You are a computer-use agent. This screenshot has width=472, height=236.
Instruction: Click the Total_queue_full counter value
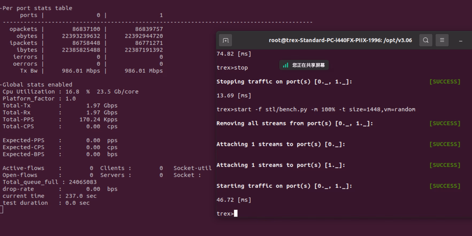click(83, 182)
